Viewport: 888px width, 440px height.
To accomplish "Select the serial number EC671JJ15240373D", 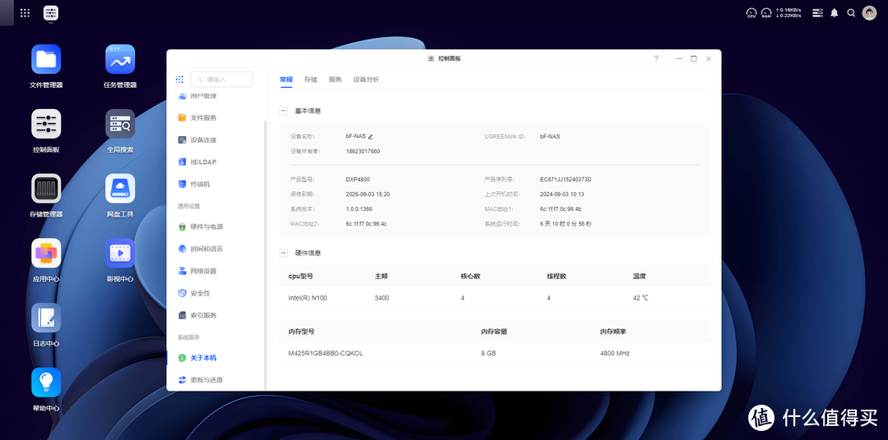I will [x=566, y=179].
